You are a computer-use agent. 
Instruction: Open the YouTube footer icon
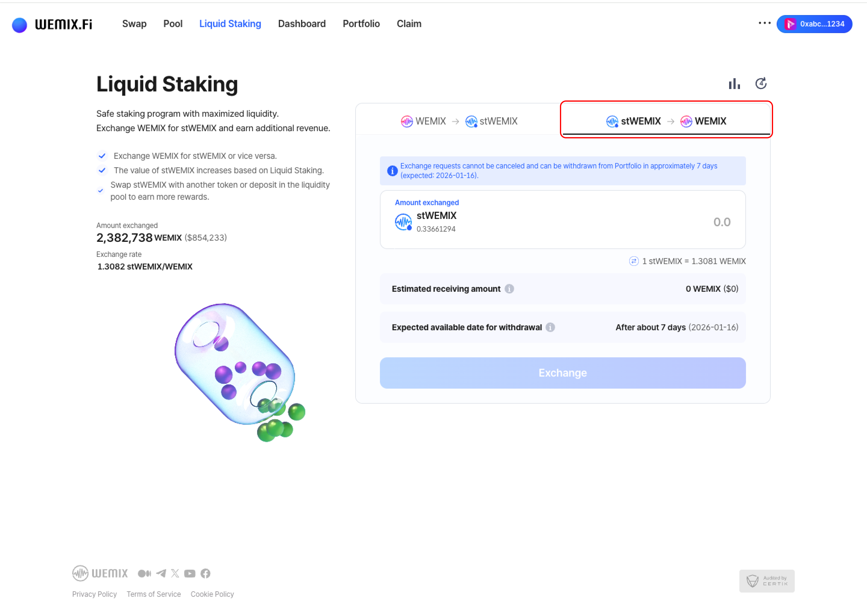tap(190, 573)
